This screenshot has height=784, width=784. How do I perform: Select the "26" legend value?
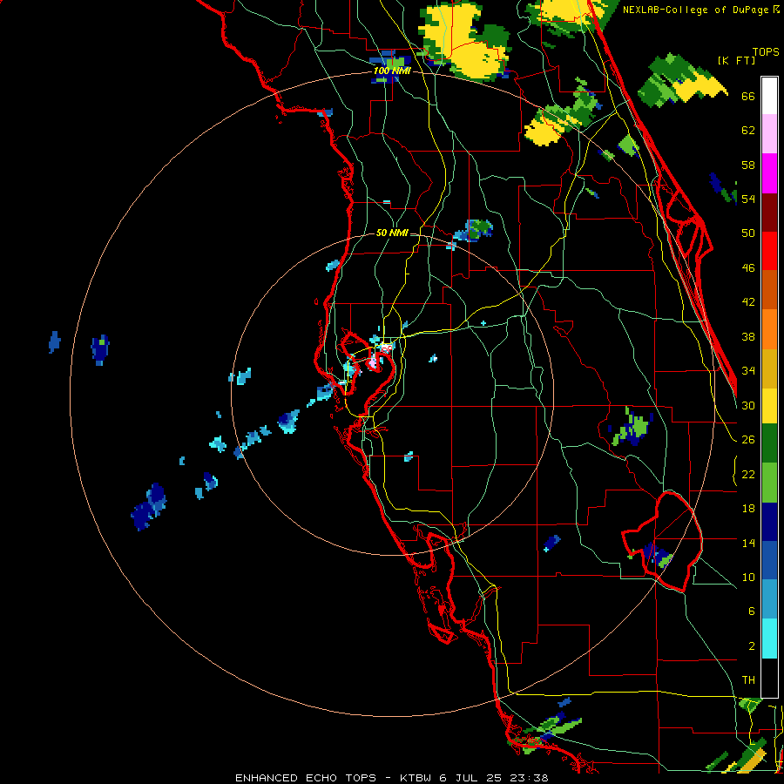coord(748,440)
